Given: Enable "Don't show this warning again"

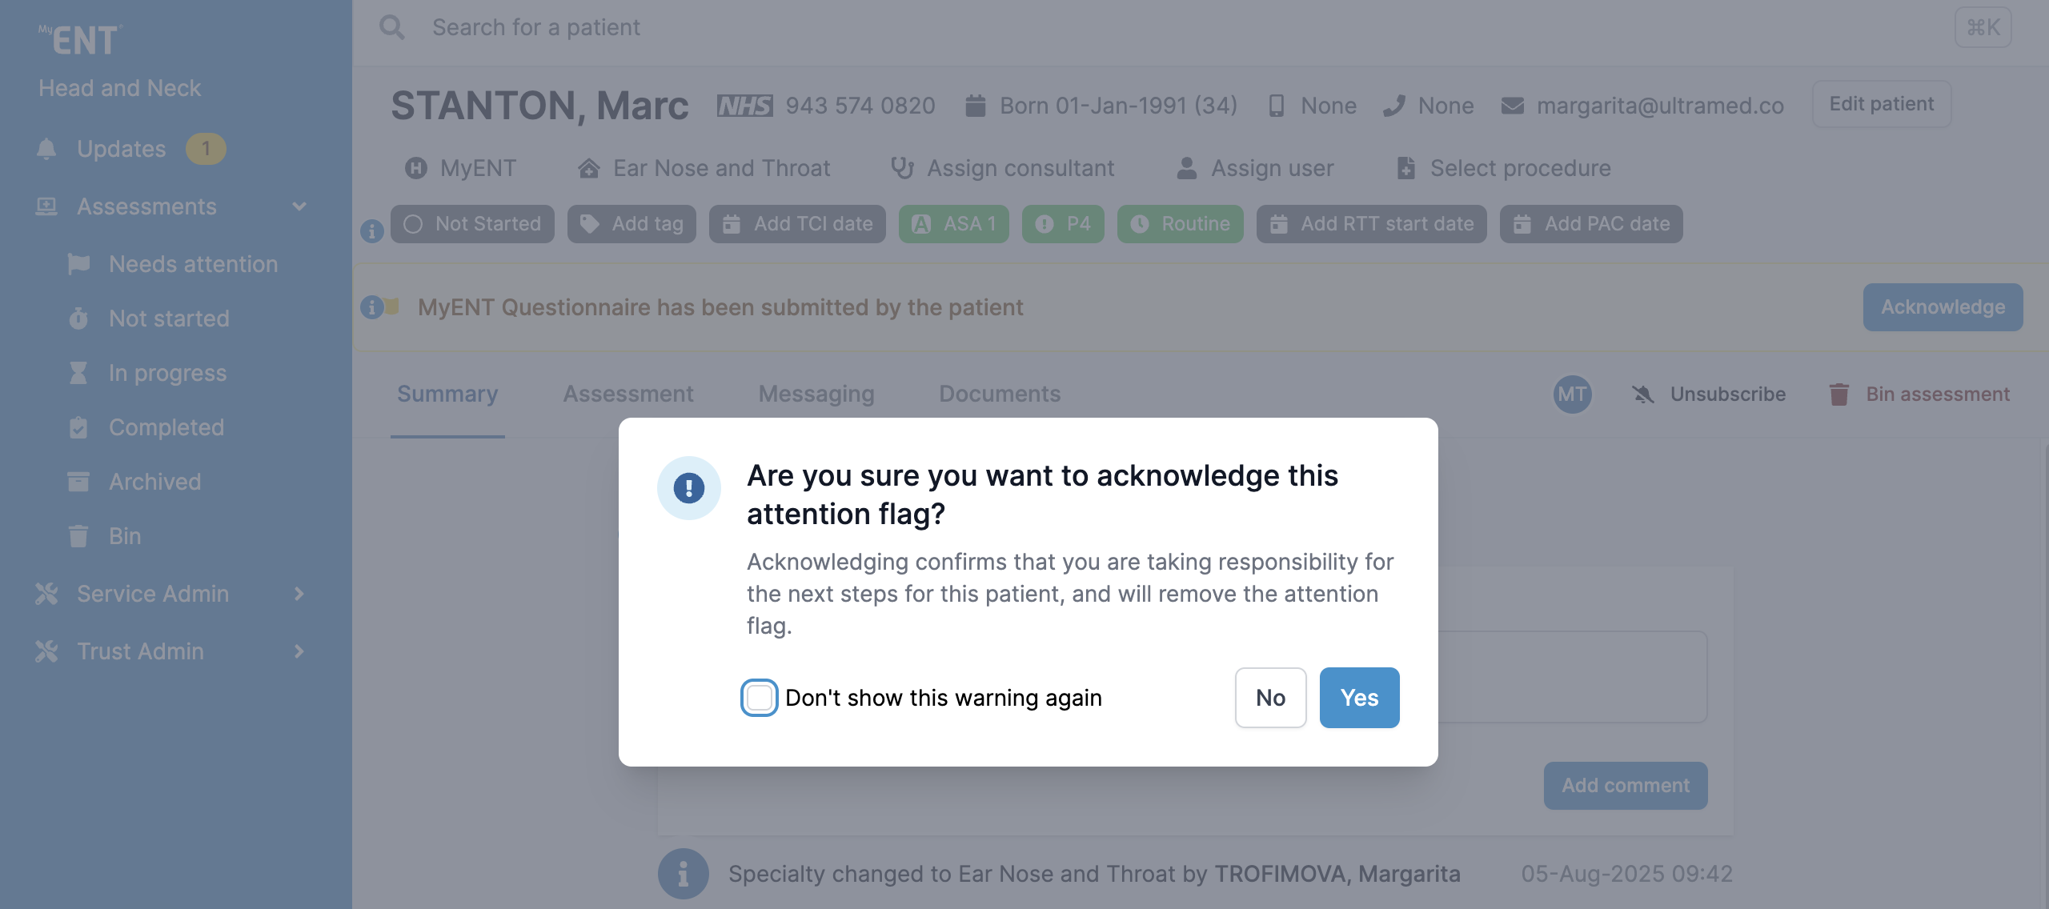Looking at the screenshot, I should pyautogui.click(x=759, y=698).
